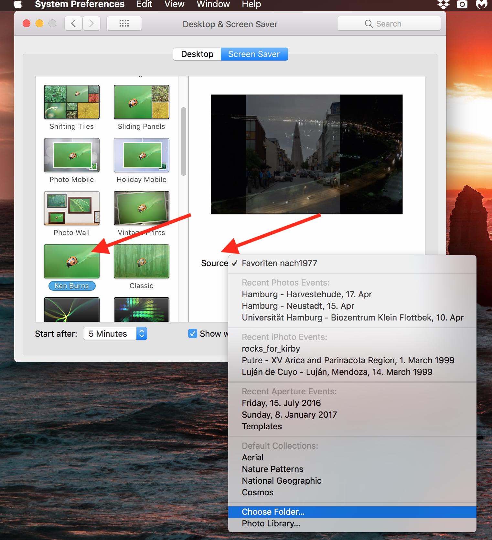Show all preferences grid button

click(x=124, y=23)
